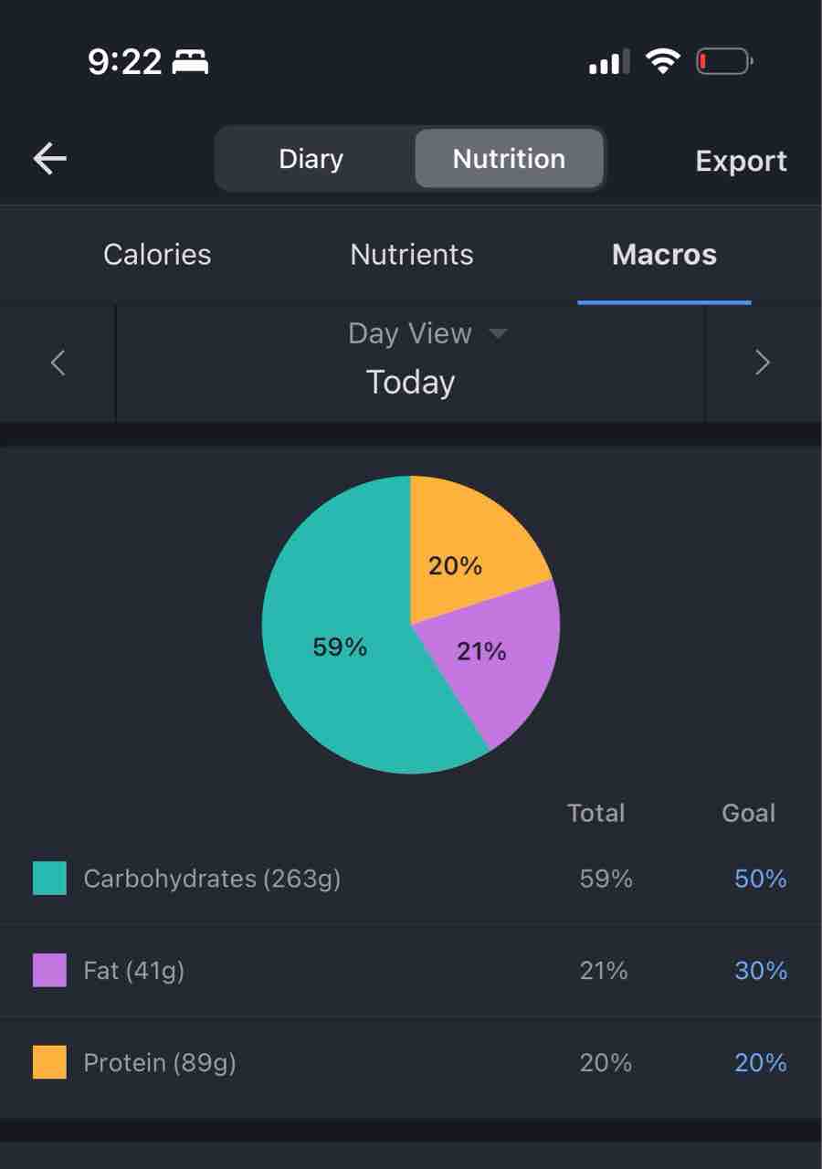Tap the sleep focus bed icon
Image resolution: width=822 pixels, height=1169 pixels.
click(191, 62)
